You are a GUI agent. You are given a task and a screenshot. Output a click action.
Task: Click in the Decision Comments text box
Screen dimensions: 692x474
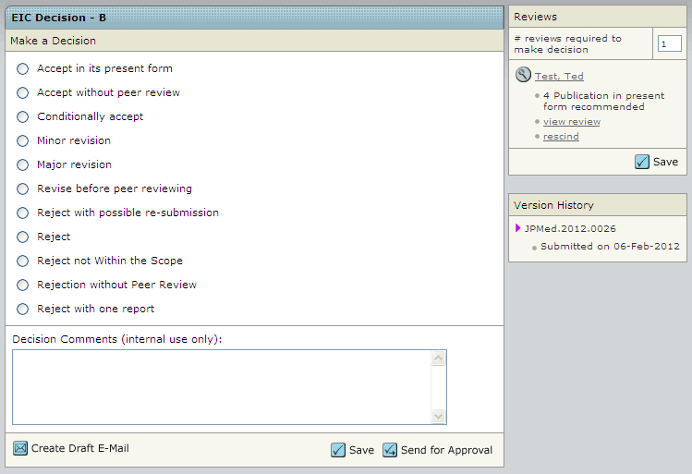(x=222, y=387)
